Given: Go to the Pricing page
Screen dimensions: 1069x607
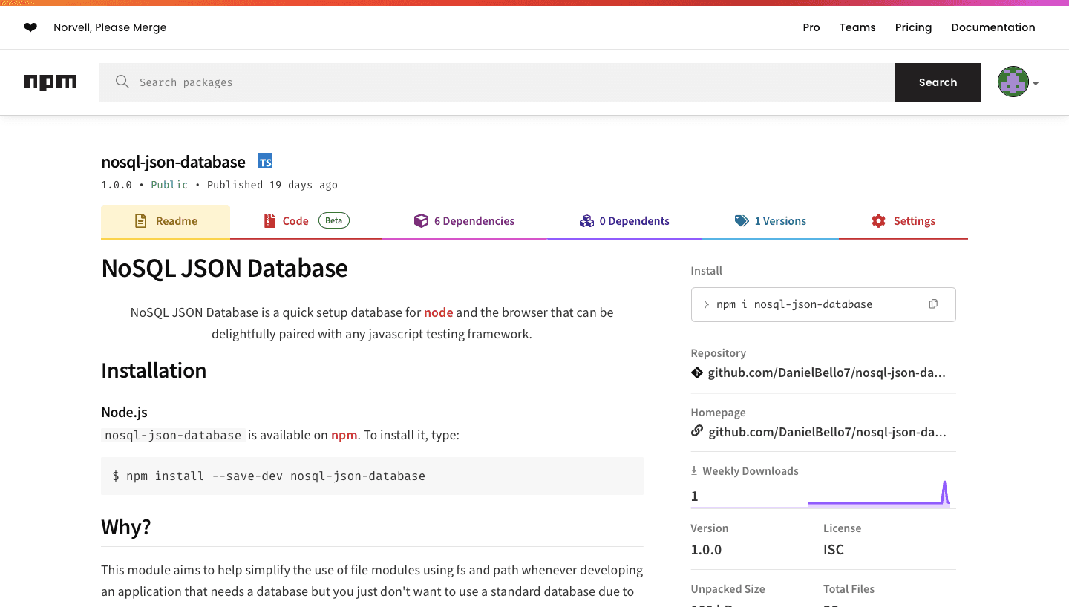Looking at the screenshot, I should pyautogui.click(x=913, y=27).
